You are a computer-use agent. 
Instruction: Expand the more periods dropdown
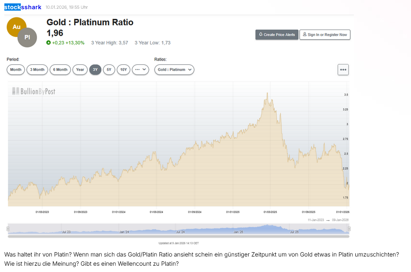tap(140, 70)
